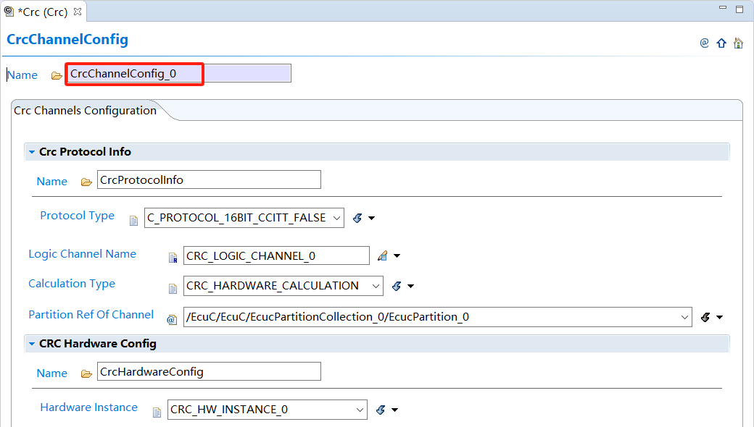Screen dimensions: 754x427
Task: Click the home icon in the header
Action: point(738,43)
